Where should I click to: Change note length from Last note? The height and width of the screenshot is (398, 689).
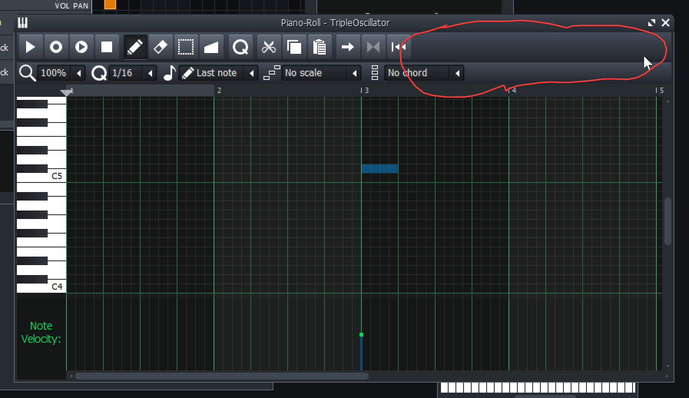pyautogui.click(x=217, y=73)
